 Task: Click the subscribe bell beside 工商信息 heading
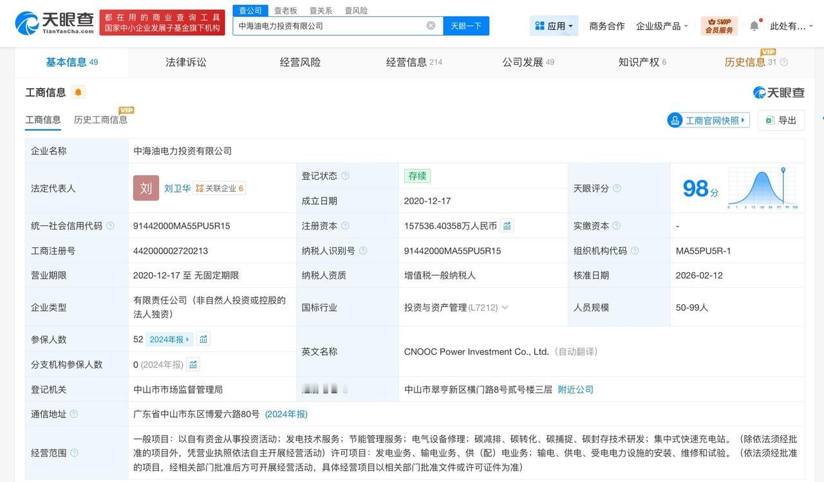click(77, 92)
